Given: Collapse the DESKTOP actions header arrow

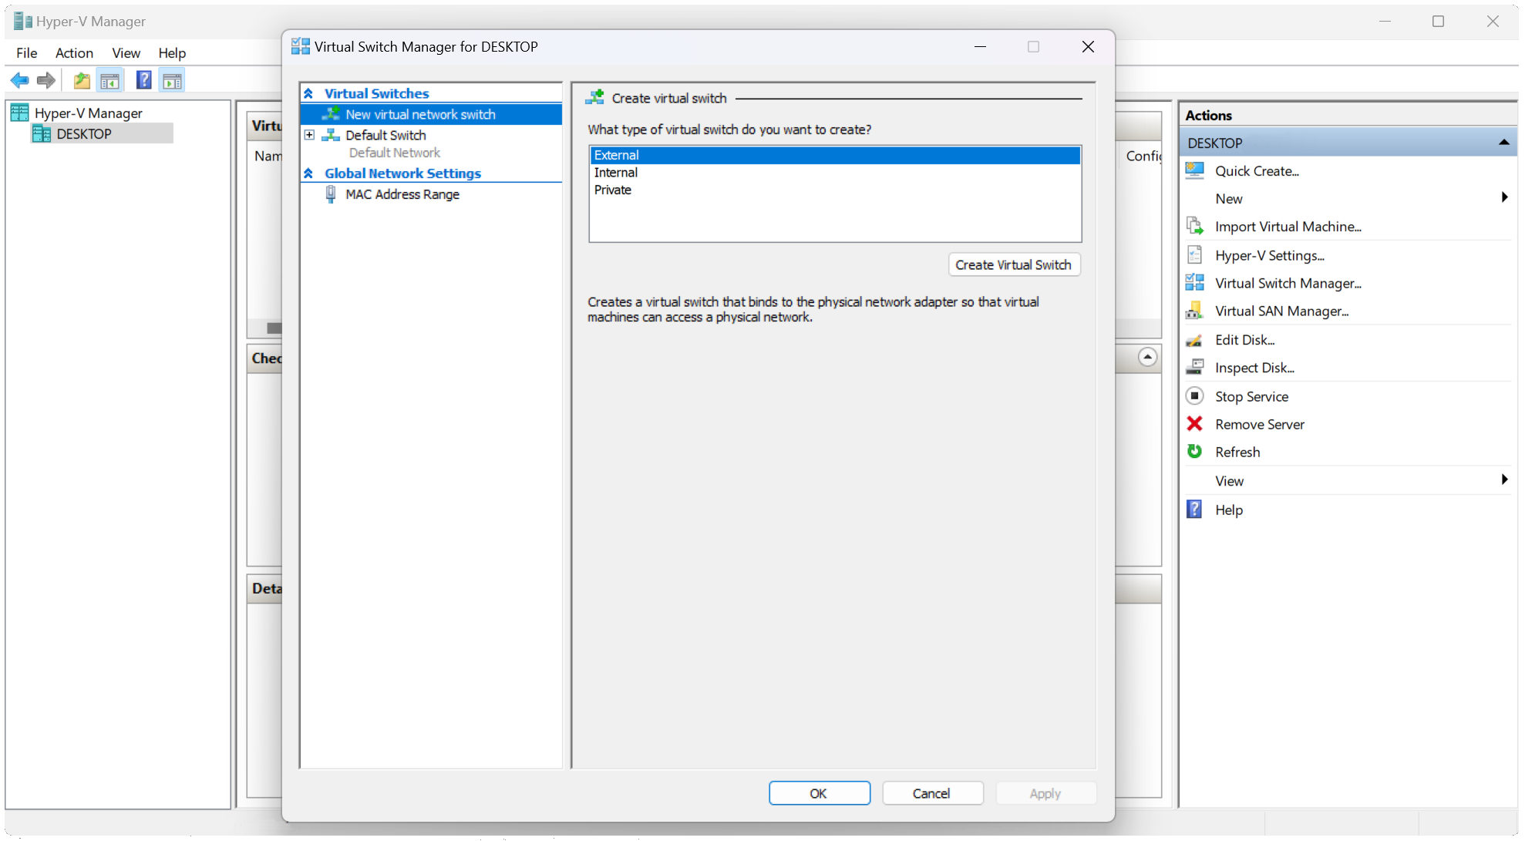Looking at the screenshot, I should [x=1503, y=143].
